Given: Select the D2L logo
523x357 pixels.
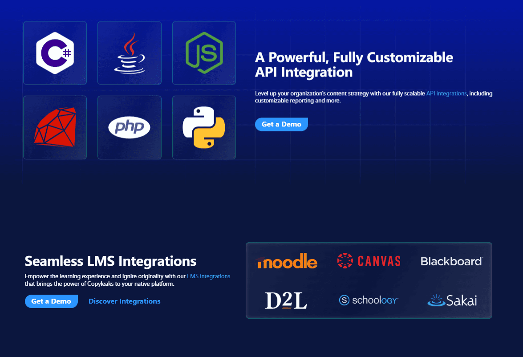Looking at the screenshot, I should point(286,300).
